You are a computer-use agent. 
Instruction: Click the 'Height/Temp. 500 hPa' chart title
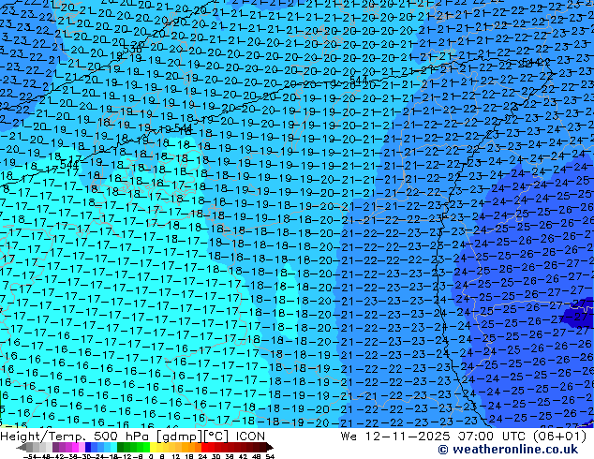point(75,437)
